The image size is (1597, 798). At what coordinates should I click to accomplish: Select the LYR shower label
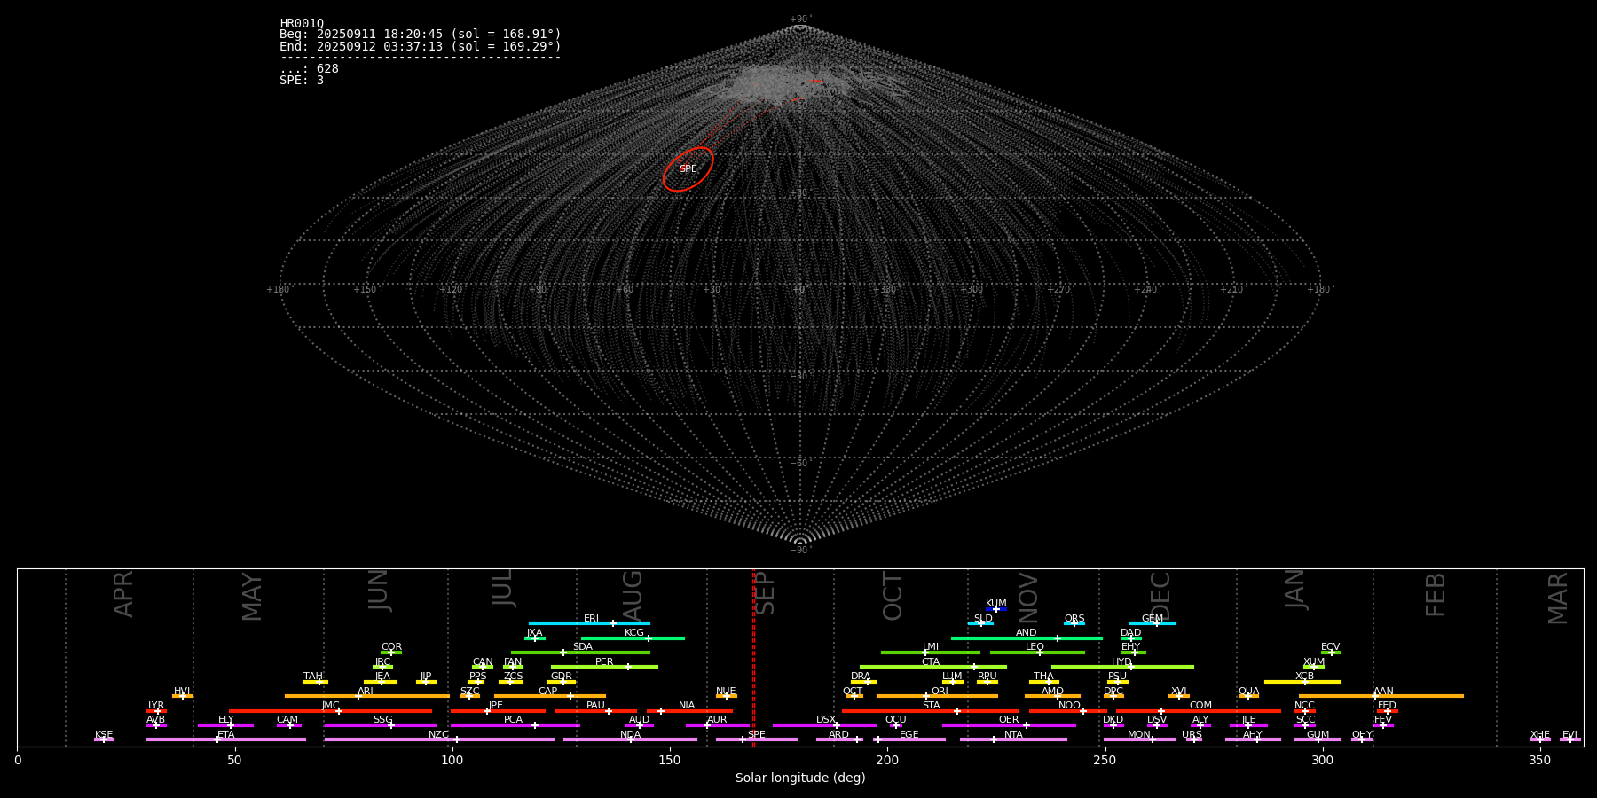coord(156,706)
